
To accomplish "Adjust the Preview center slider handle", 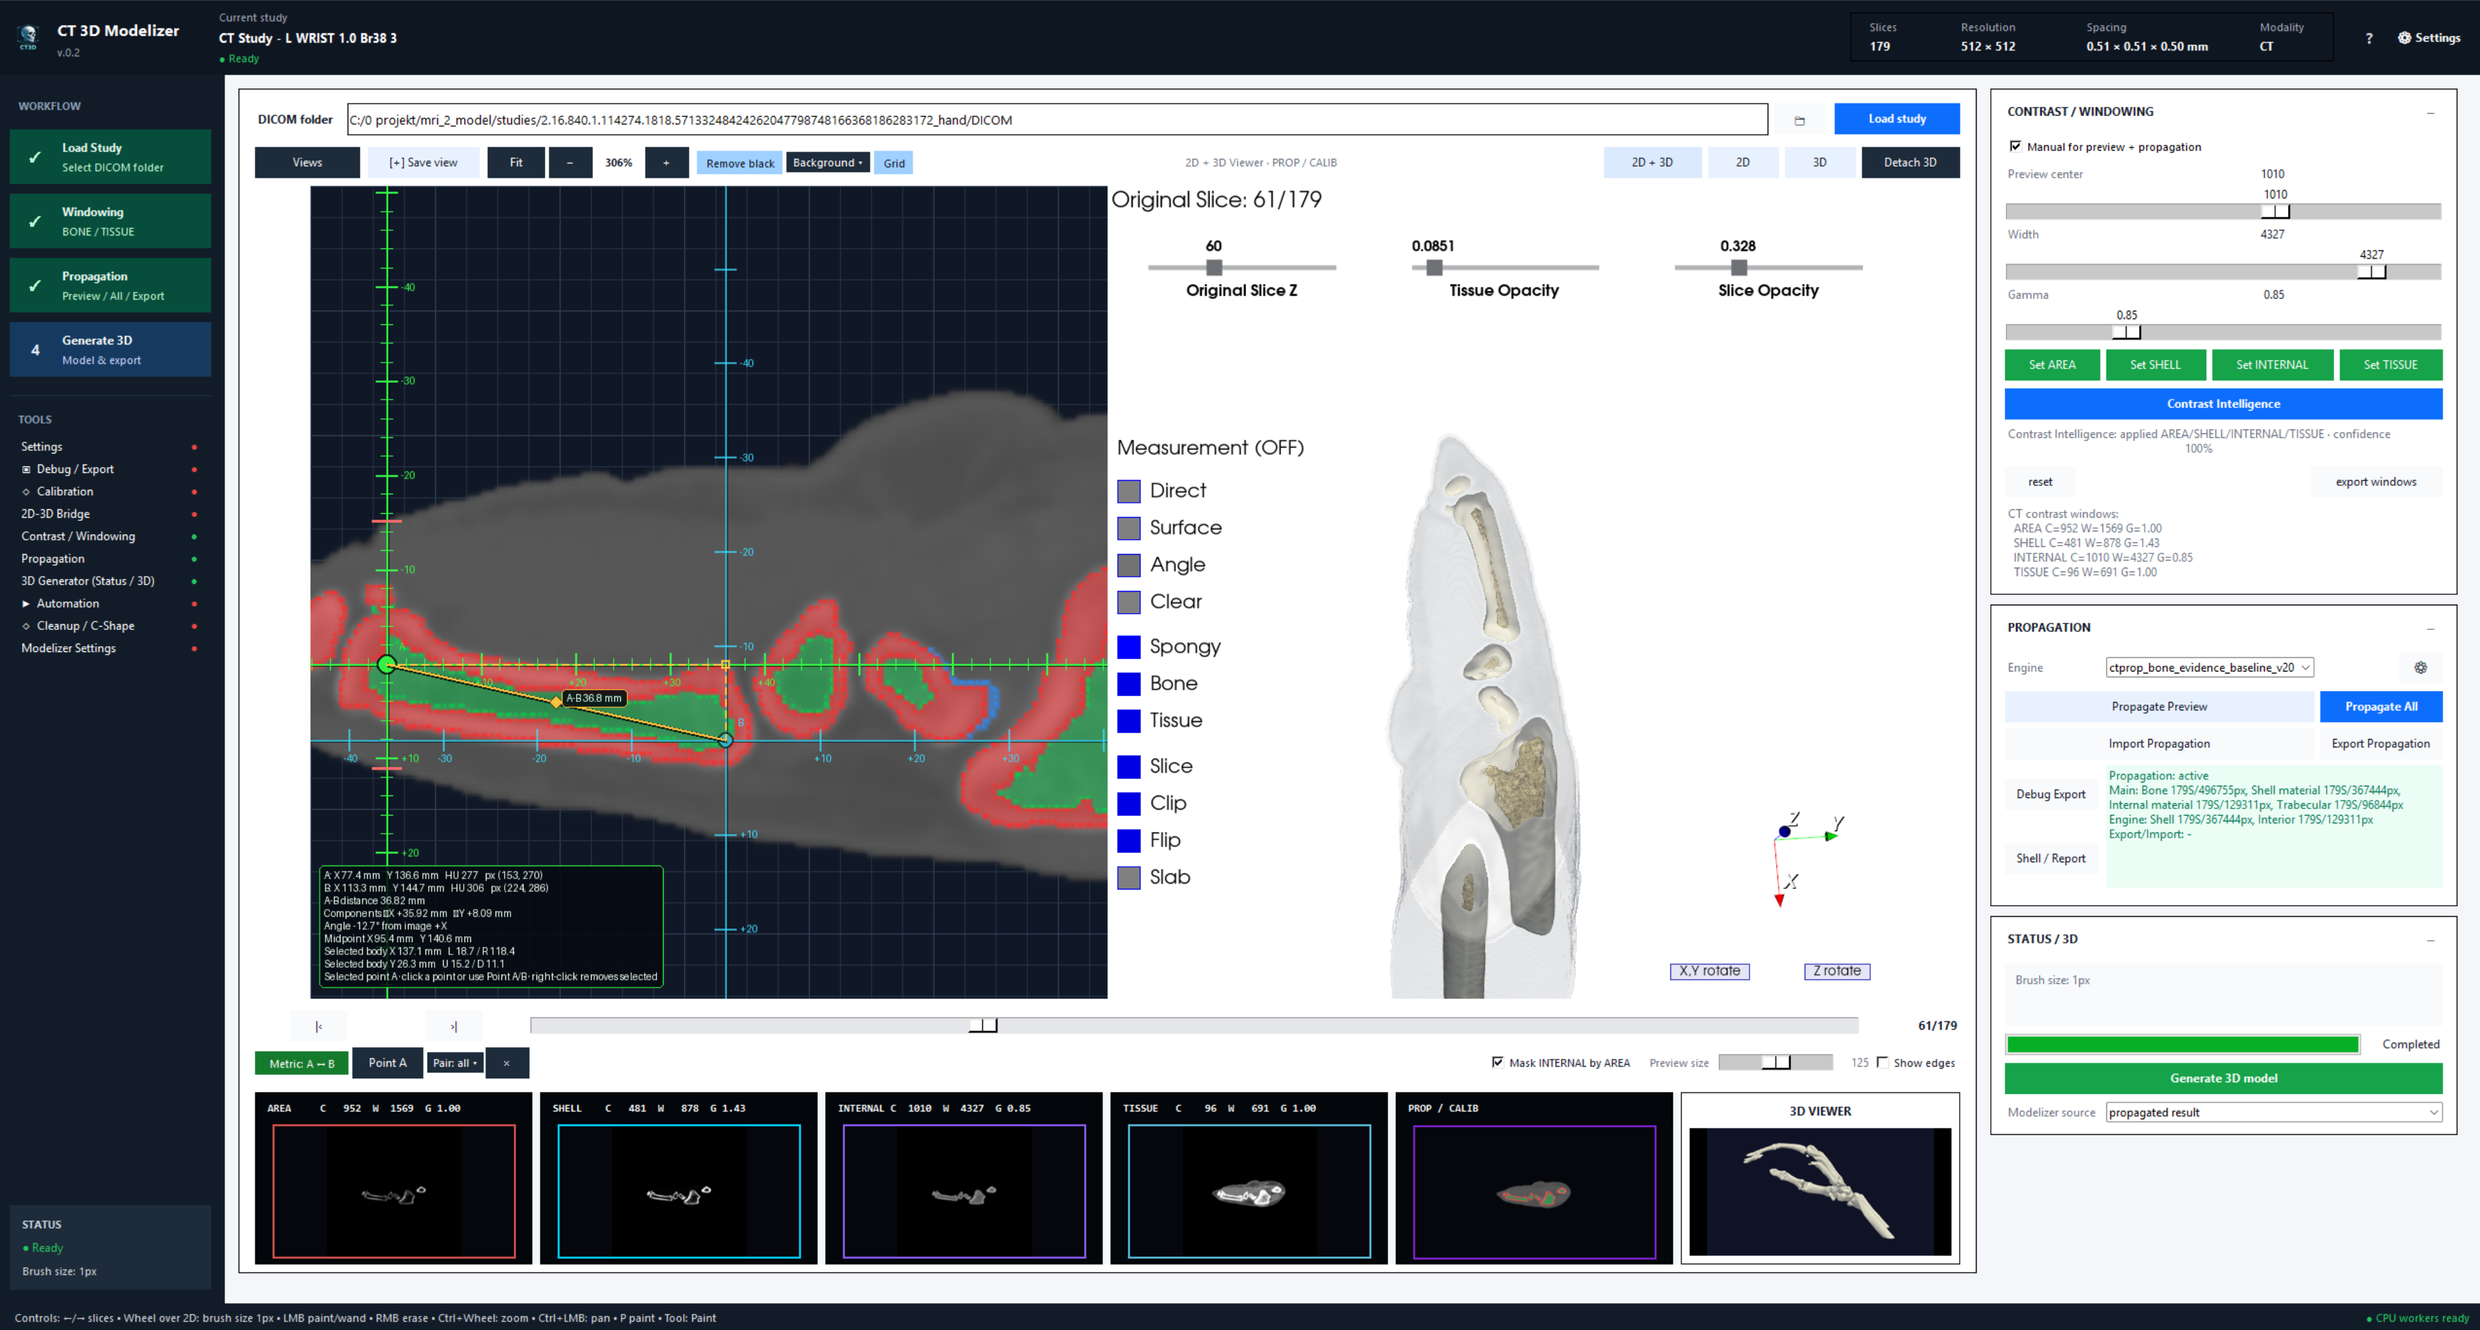I will pyautogui.click(x=2275, y=212).
